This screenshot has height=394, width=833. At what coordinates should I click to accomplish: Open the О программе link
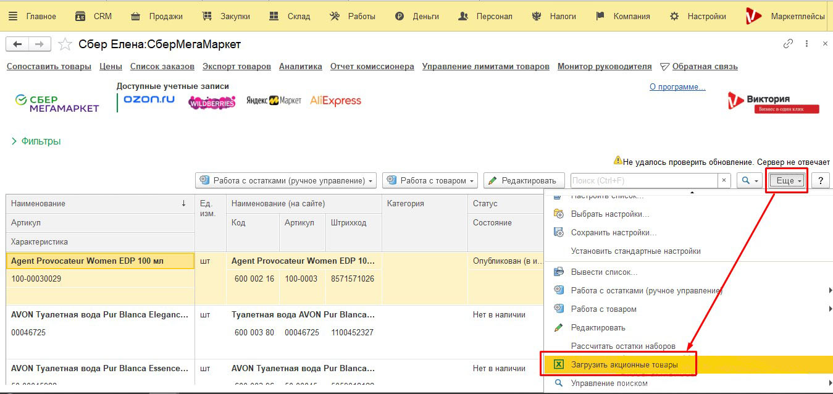click(x=677, y=87)
